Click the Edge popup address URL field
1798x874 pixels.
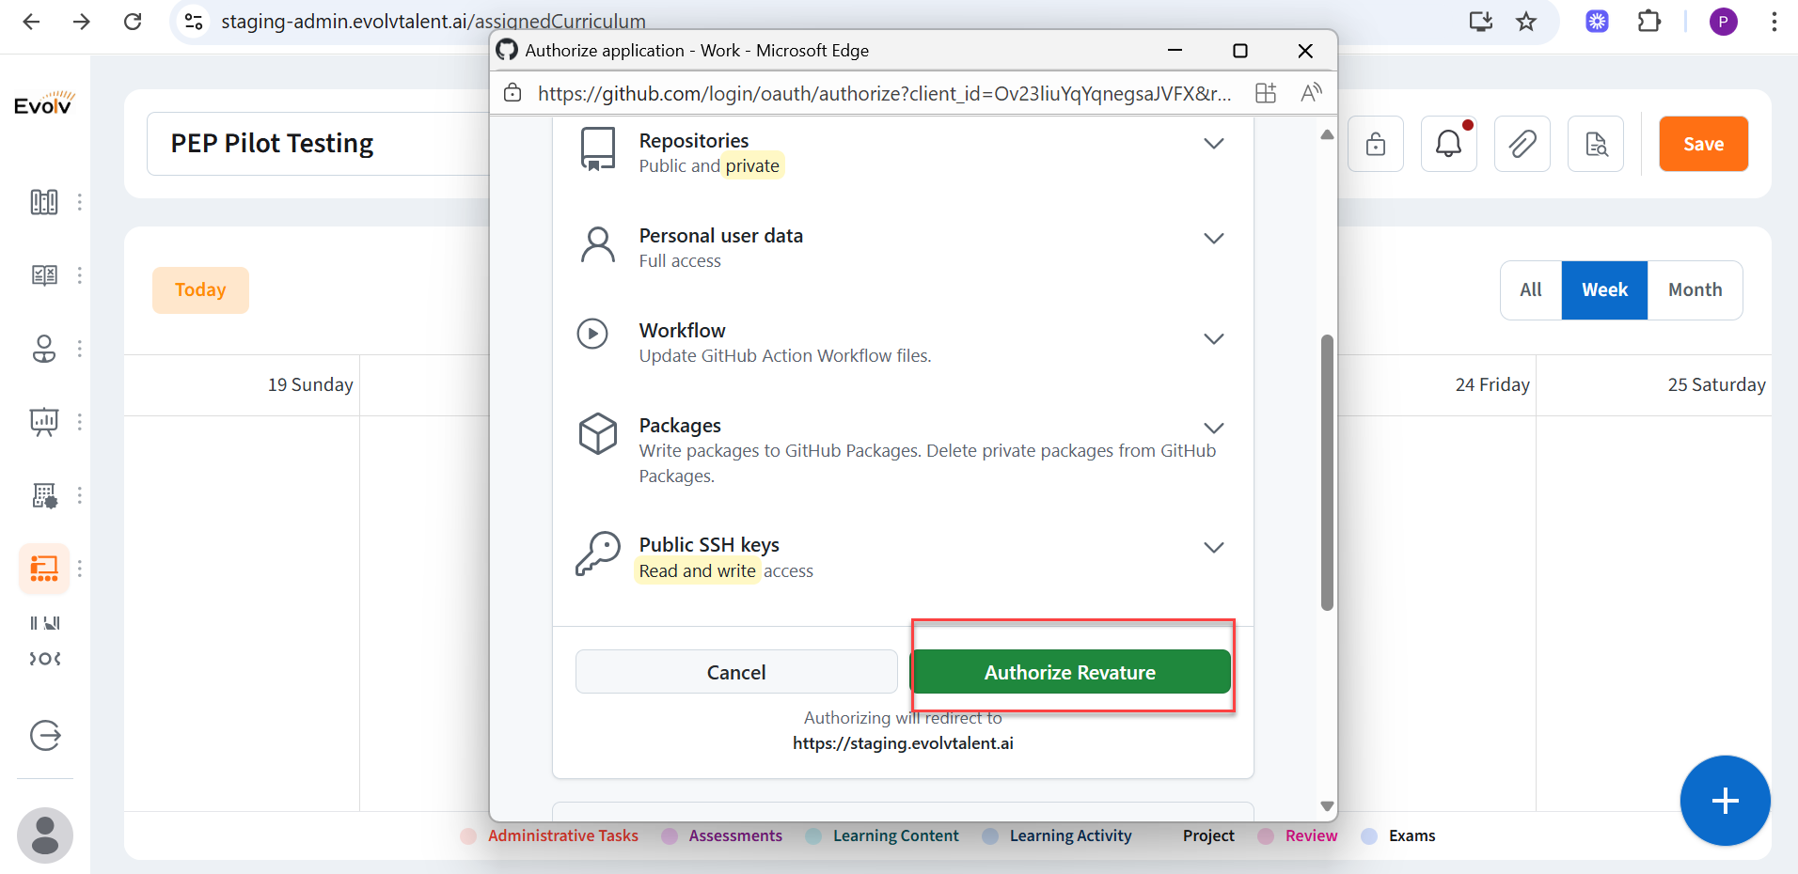[x=884, y=93]
